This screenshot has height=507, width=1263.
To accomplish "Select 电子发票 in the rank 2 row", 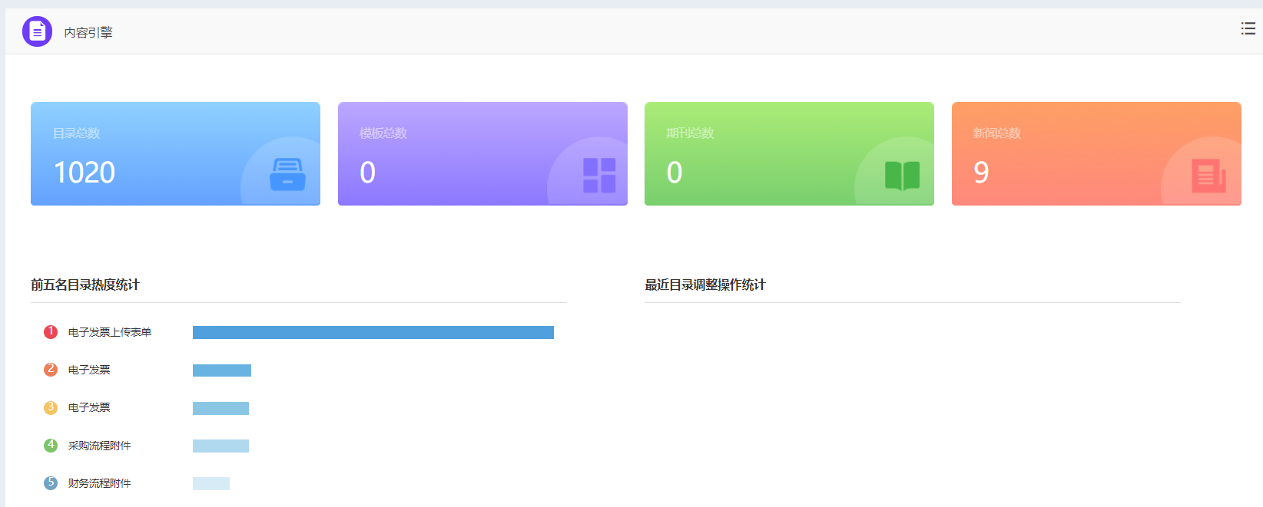I will pos(89,370).
